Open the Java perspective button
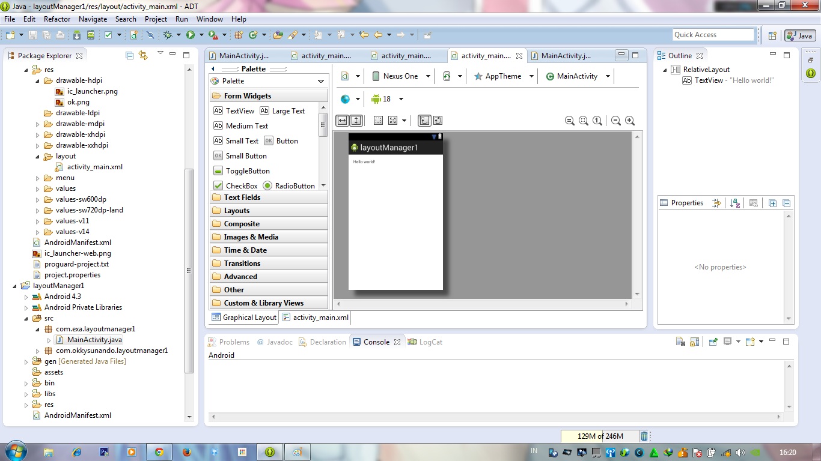 (799, 35)
